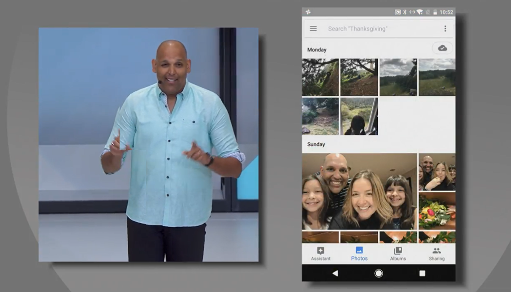Open the hamburger navigation menu
The image size is (511, 292).
click(313, 28)
